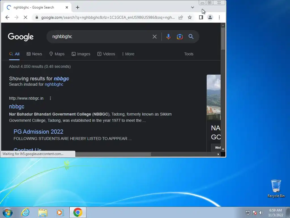This screenshot has width=290, height=218.
Task: Switch to News results tab
Action: coord(34,54)
